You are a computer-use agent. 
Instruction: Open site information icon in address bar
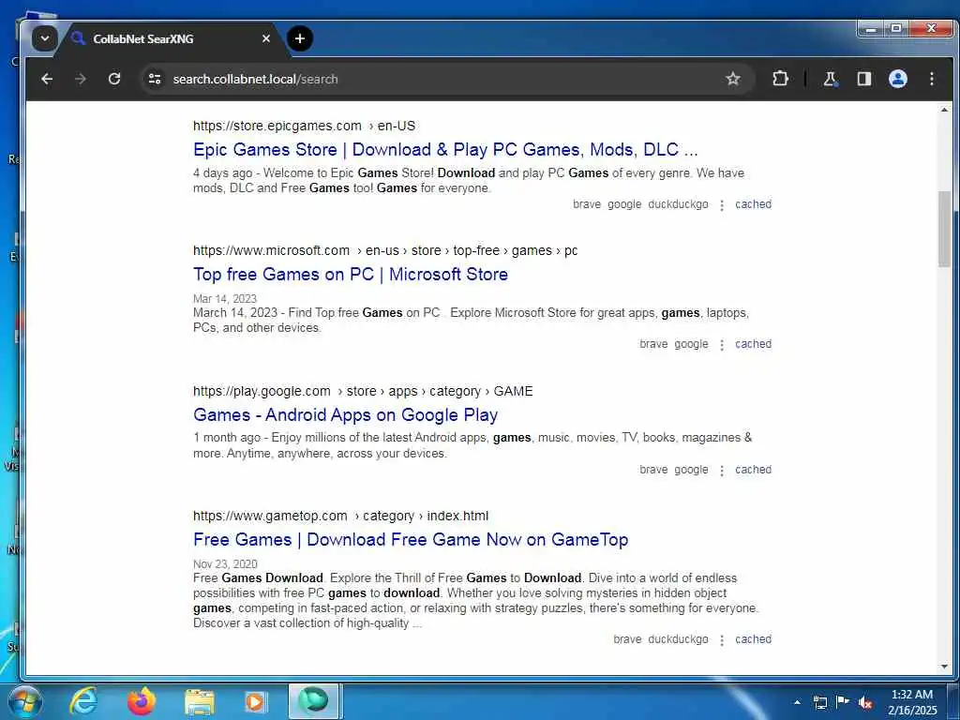[x=155, y=79]
